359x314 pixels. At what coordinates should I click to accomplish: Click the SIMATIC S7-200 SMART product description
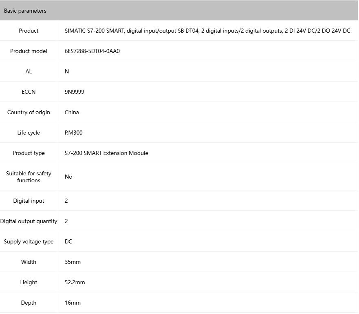tap(207, 31)
